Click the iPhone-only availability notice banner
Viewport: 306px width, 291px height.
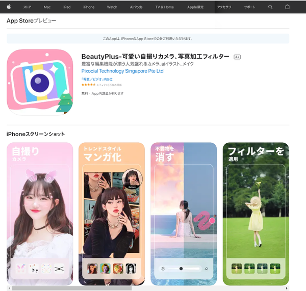click(x=148, y=39)
